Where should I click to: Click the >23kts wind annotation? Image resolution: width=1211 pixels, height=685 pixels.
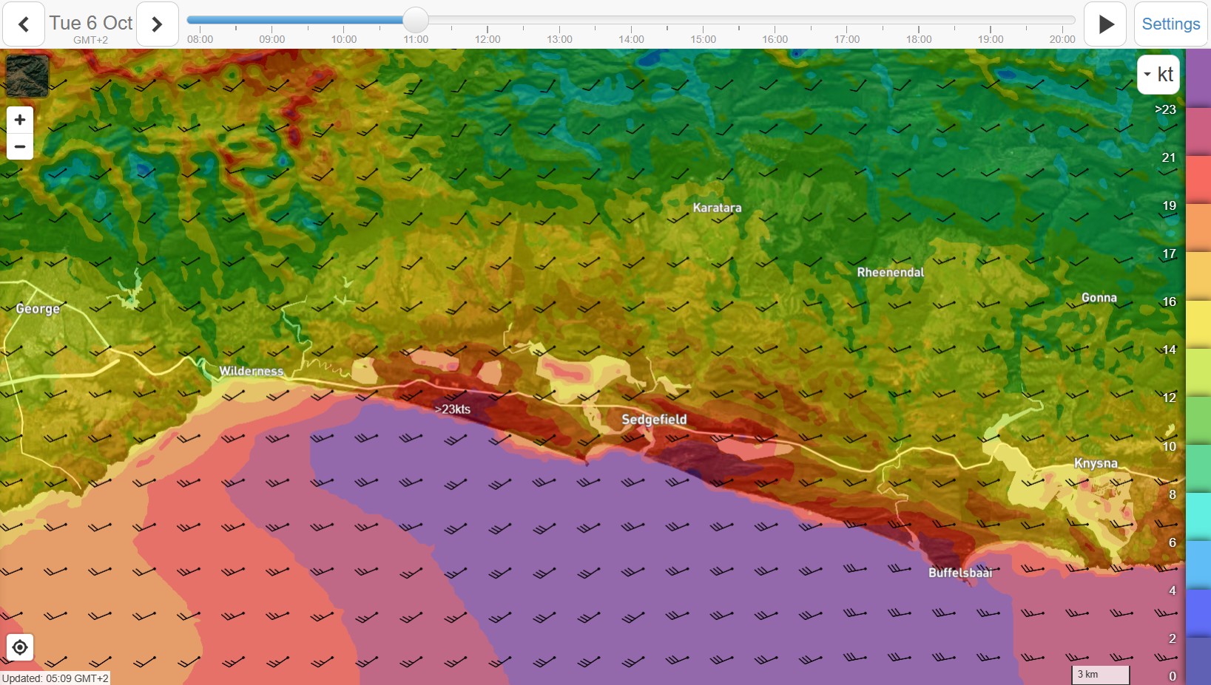(x=453, y=409)
